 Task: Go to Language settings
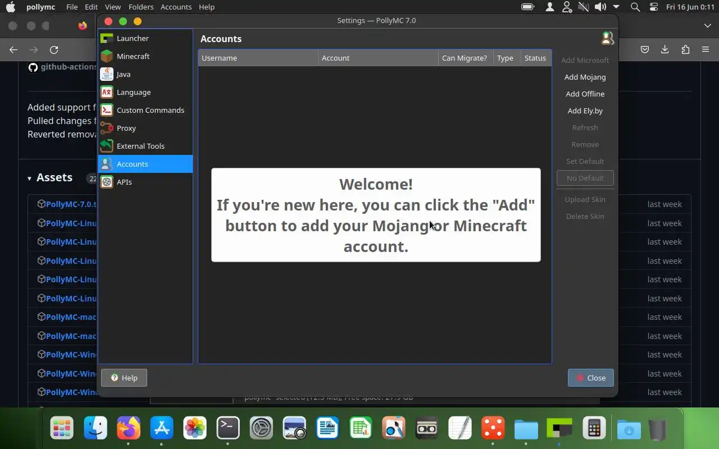coord(145,92)
